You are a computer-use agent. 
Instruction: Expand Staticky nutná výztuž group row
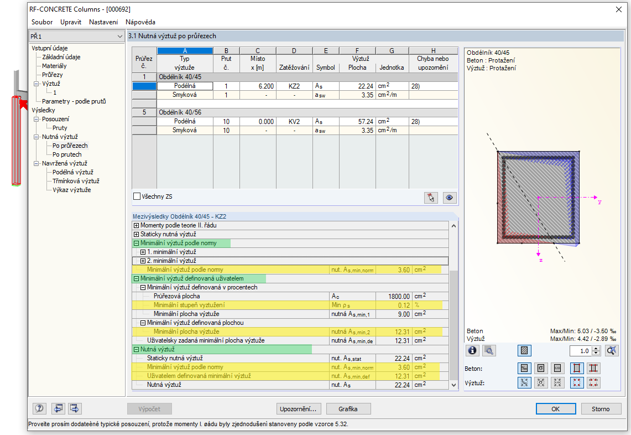click(x=136, y=235)
